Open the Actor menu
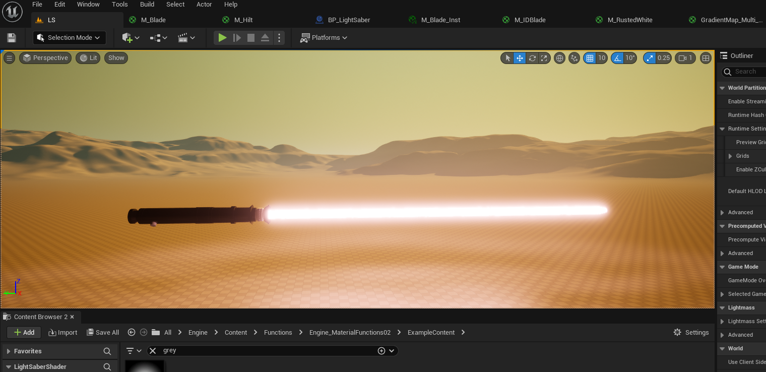This screenshot has width=766, height=372. point(204,5)
